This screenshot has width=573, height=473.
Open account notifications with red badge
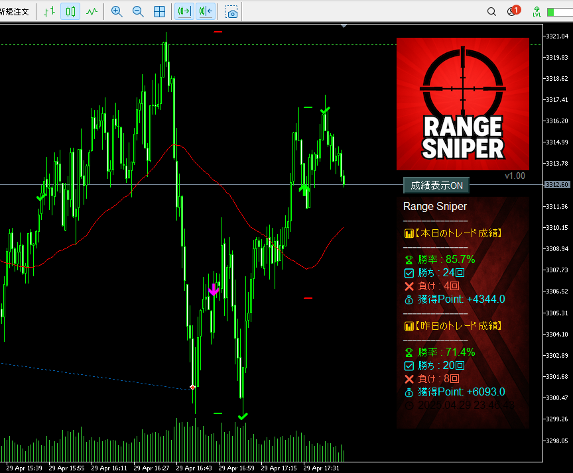[x=513, y=11]
